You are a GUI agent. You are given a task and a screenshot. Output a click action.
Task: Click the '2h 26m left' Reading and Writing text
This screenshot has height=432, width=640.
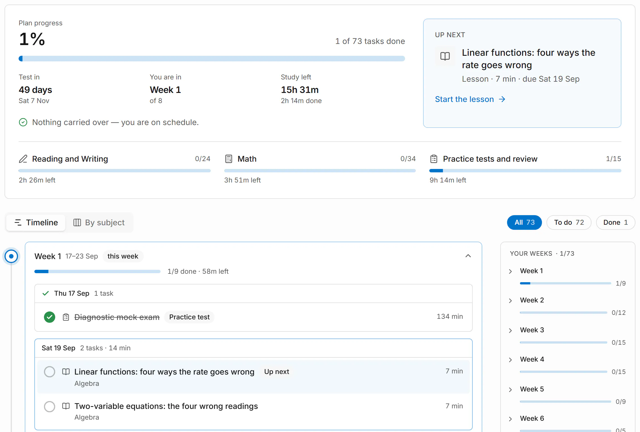point(37,180)
